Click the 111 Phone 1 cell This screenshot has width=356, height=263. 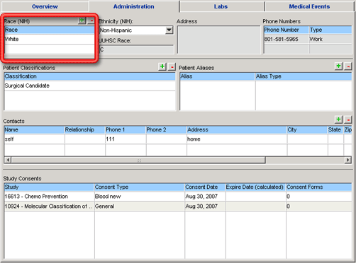point(126,139)
